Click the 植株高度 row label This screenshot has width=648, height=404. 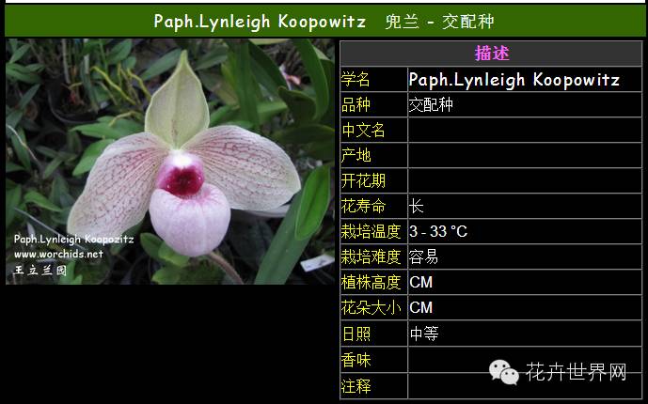click(371, 282)
